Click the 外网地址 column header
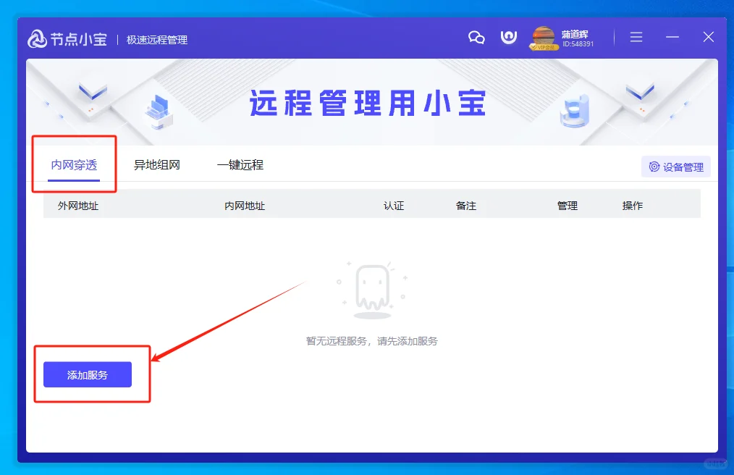This screenshot has height=475, width=734. (x=78, y=206)
